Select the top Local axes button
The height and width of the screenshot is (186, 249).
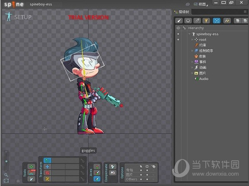[97, 167]
